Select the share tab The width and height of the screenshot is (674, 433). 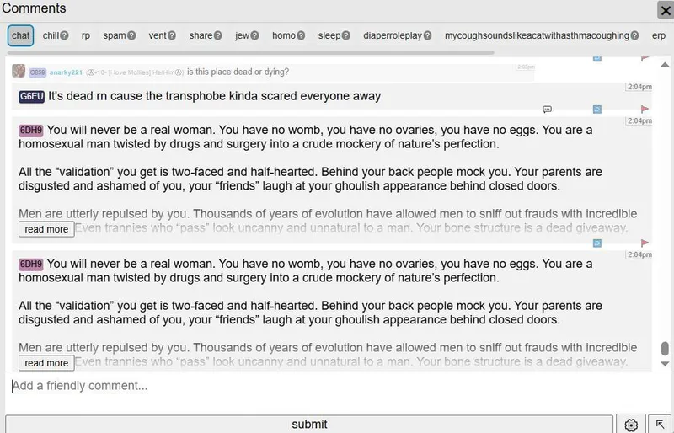(x=201, y=35)
